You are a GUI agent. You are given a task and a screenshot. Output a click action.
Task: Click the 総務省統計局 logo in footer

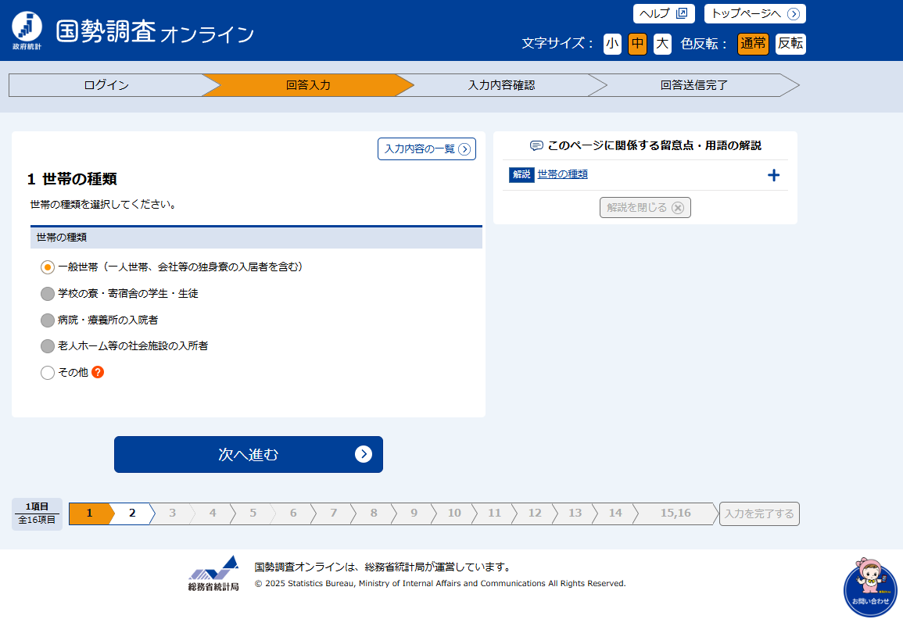pyautogui.click(x=213, y=573)
